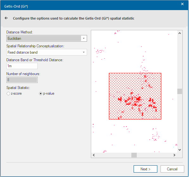This screenshot has height=177, width=189.
Task: Click the Distance Band threshold input field
Action: click(22, 66)
